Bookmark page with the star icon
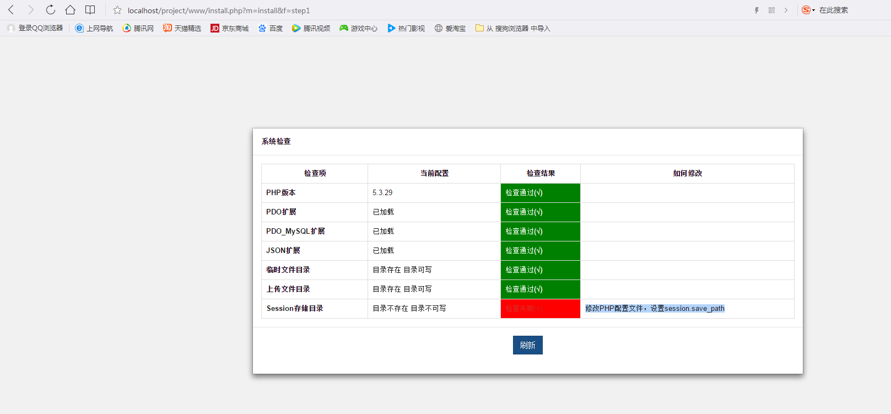Viewport: 891px width, 414px height. 117,10
